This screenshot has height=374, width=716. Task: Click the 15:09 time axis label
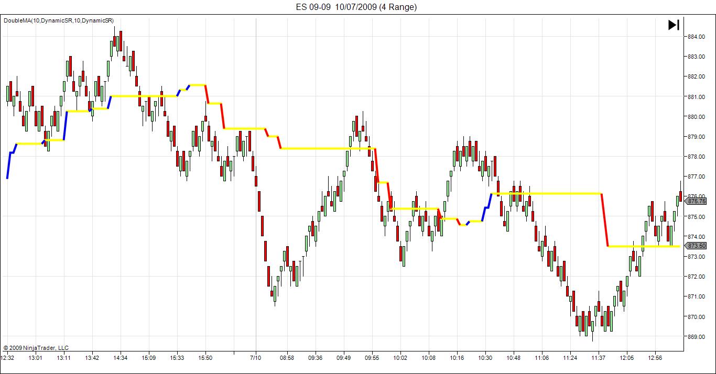click(x=149, y=358)
